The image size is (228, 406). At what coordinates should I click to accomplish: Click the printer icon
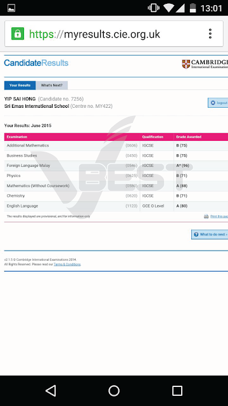(x=206, y=216)
